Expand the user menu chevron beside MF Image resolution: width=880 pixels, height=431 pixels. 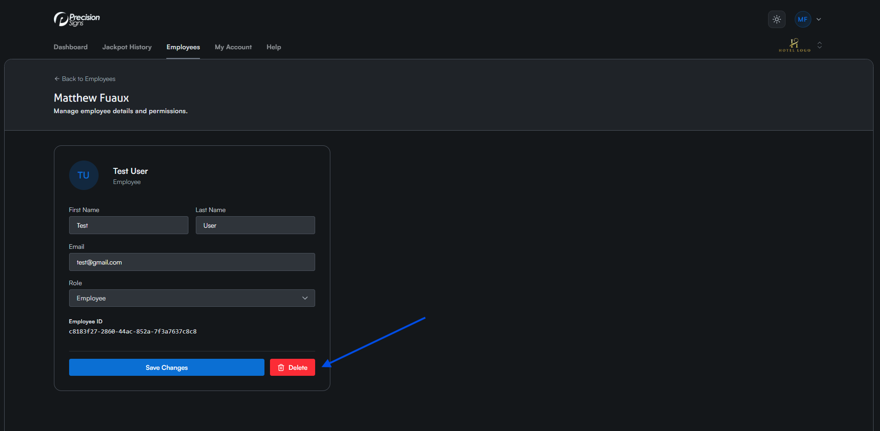click(x=819, y=19)
